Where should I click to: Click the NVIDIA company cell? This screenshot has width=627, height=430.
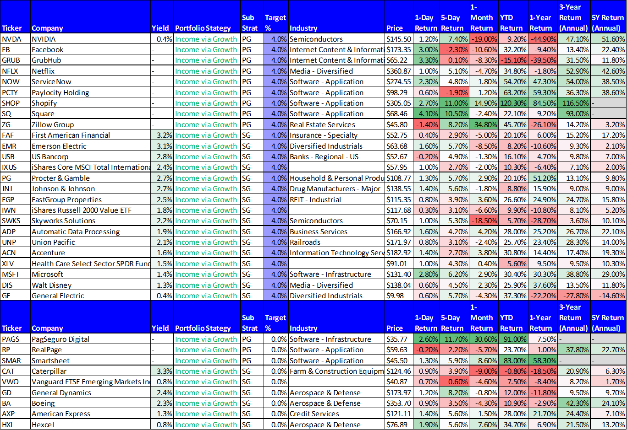point(90,39)
